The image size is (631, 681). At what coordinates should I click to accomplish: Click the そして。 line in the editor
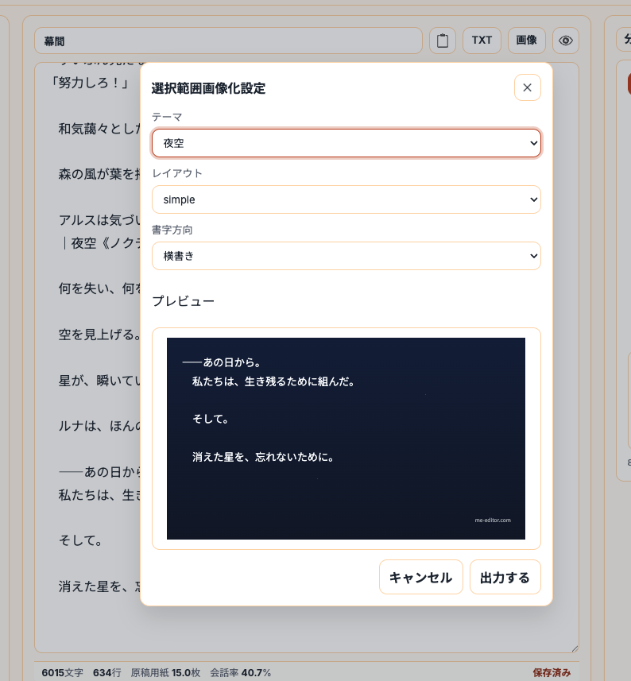[x=81, y=540]
